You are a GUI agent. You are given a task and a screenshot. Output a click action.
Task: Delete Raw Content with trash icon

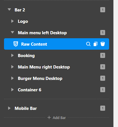(x=103, y=44)
